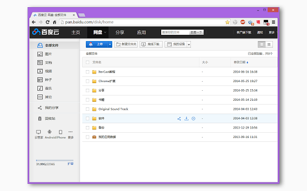Open a new browser tab
The height and width of the screenshot is (191, 307).
coord(82,15)
